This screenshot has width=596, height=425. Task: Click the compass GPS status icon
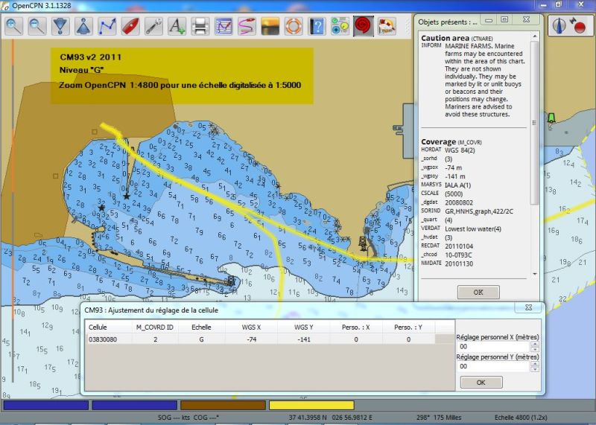tap(559, 26)
